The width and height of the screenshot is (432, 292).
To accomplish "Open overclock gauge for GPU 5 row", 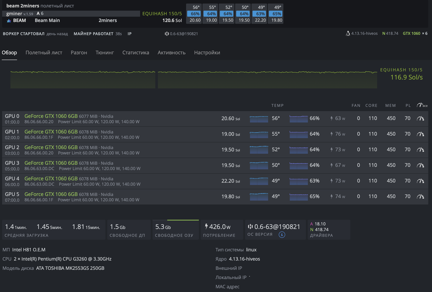I will pyautogui.click(x=420, y=196).
